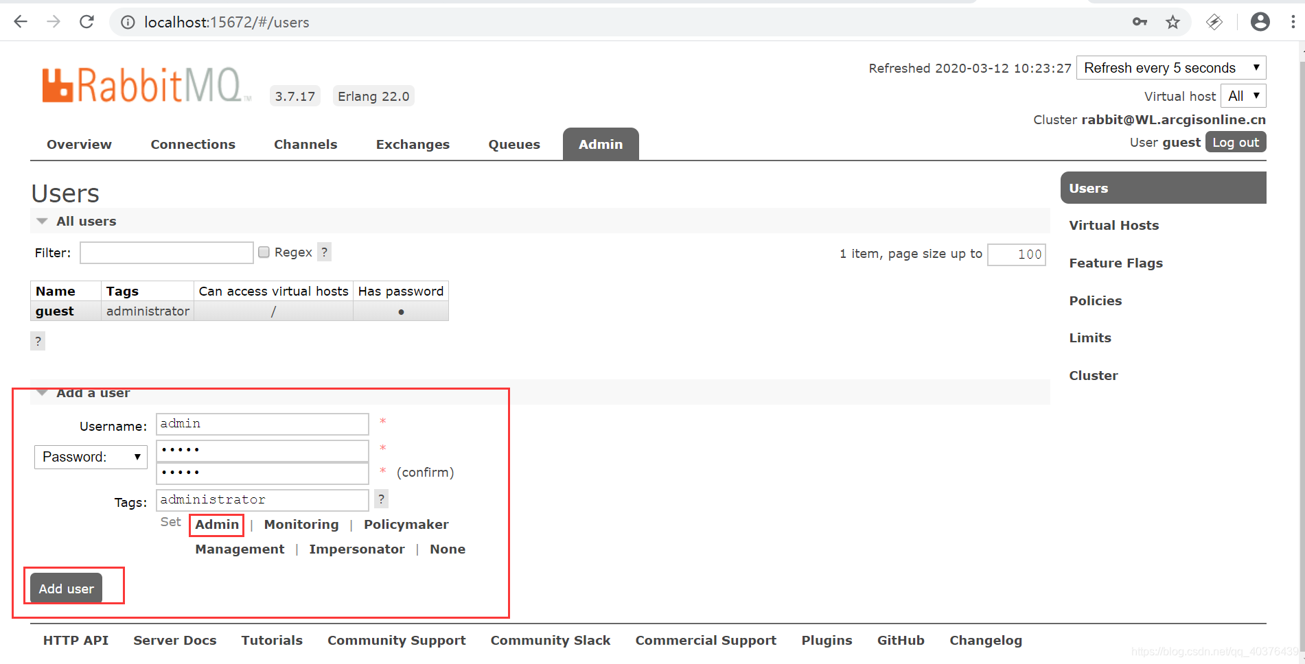Open the Community Support link
Screen dimensions: 1305x664
pyautogui.click(x=397, y=640)
